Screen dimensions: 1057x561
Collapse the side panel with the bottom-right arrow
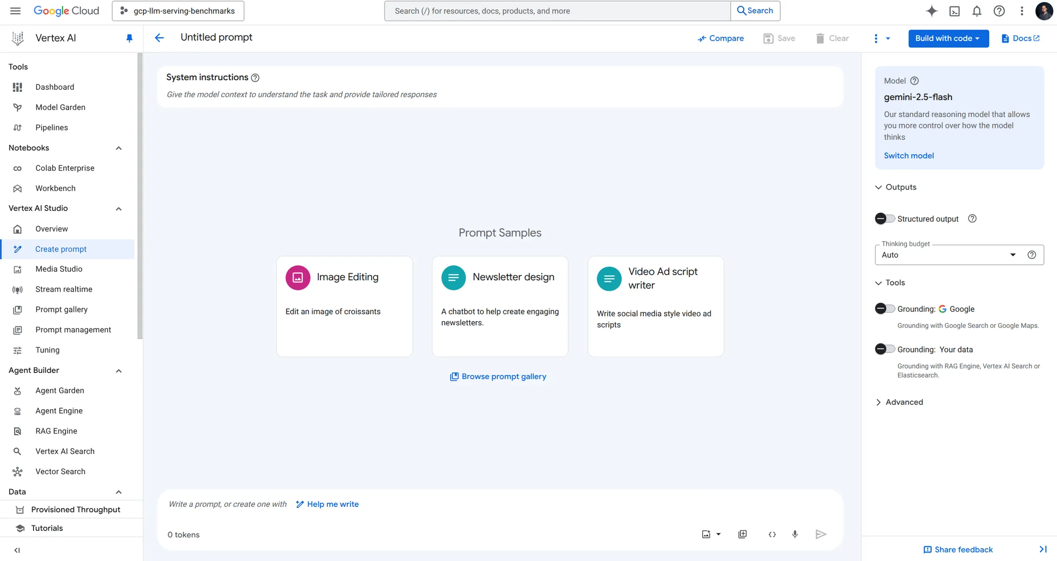tap(1043, 549)
